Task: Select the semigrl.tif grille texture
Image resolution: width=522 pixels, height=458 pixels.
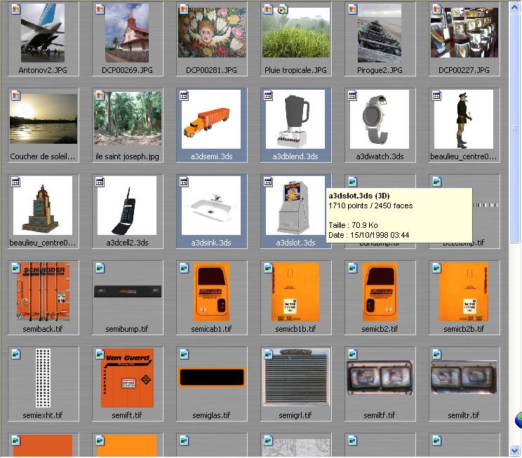Action: (x=295, y=377)
